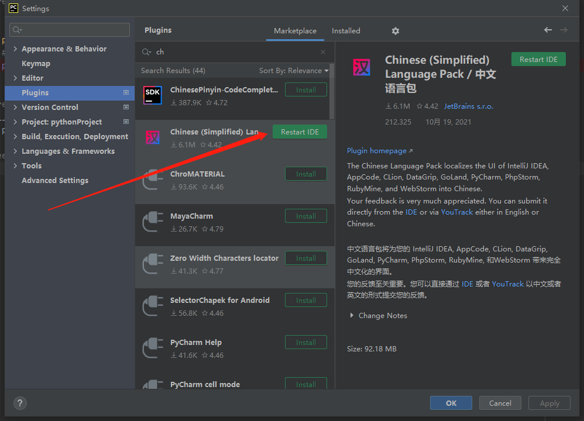Viewport: 584px width, 421px height.
Task: Click the MayaCharm plugin icon
Action: coord(153,221)
